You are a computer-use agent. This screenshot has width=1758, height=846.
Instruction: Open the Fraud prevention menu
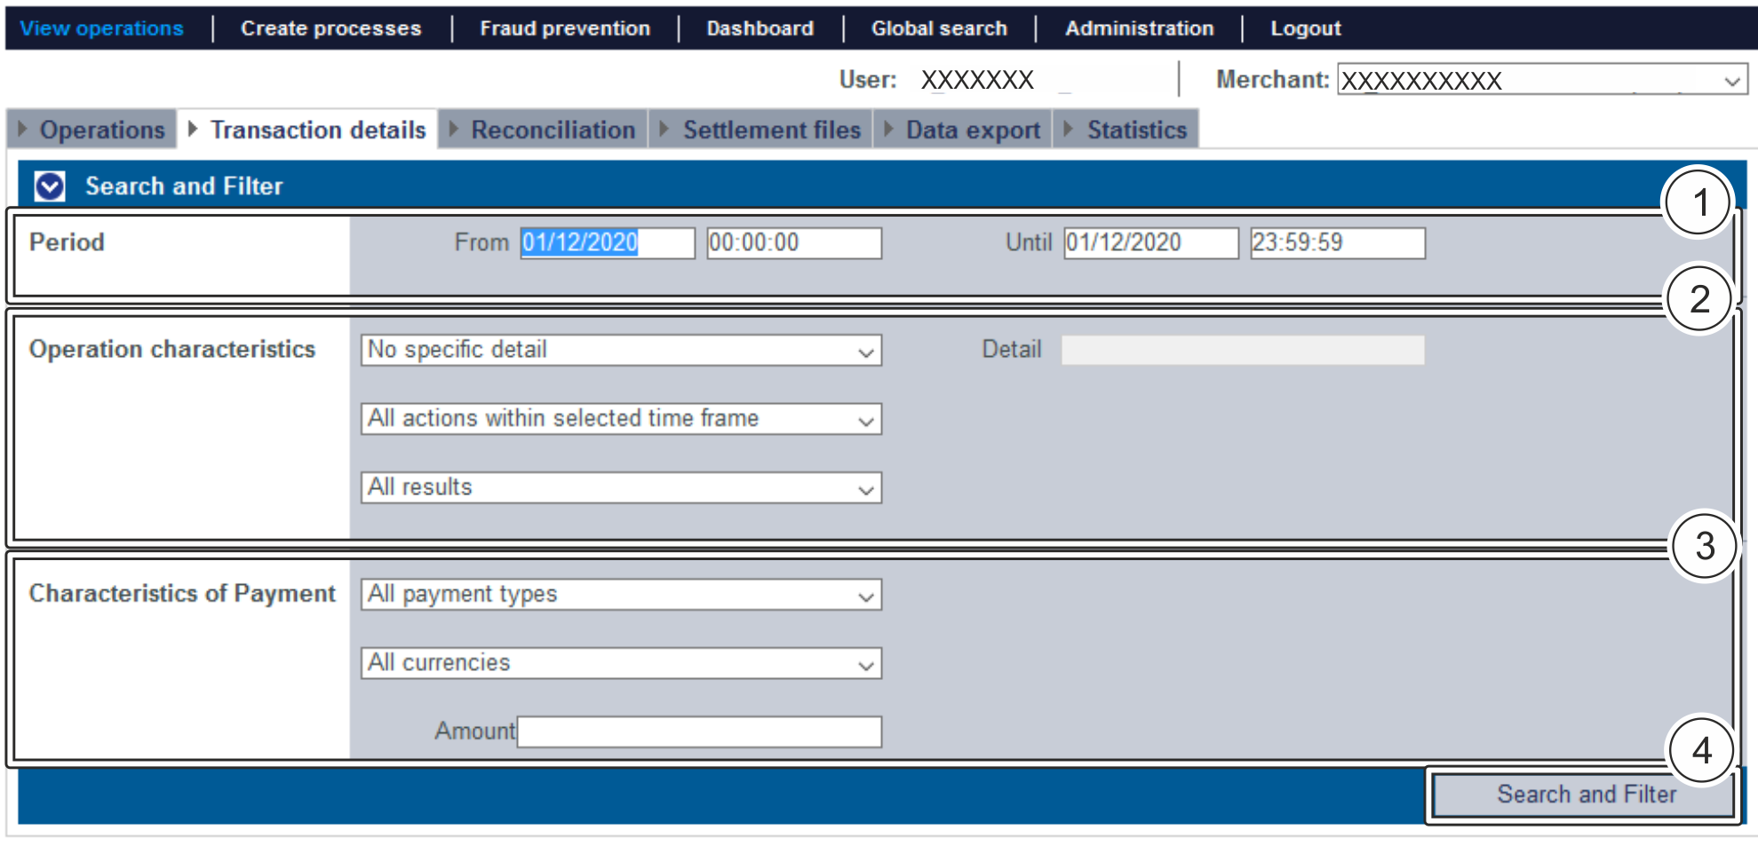coord(565,28)
